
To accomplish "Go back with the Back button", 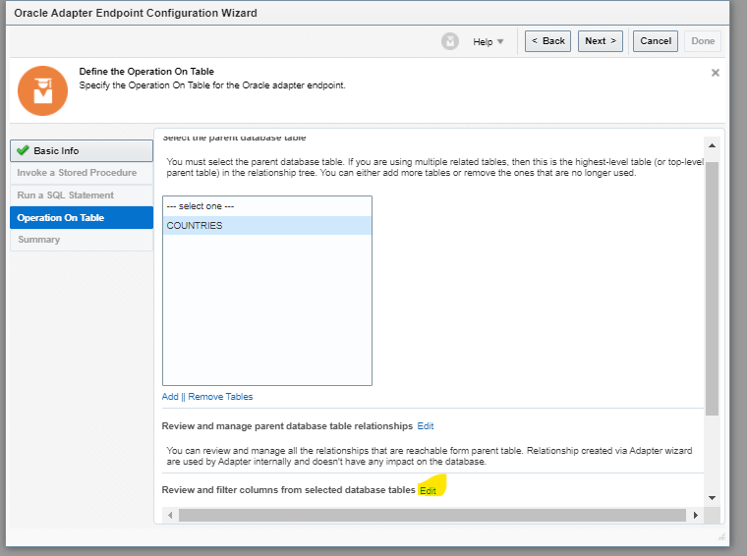I will [547, 41].
